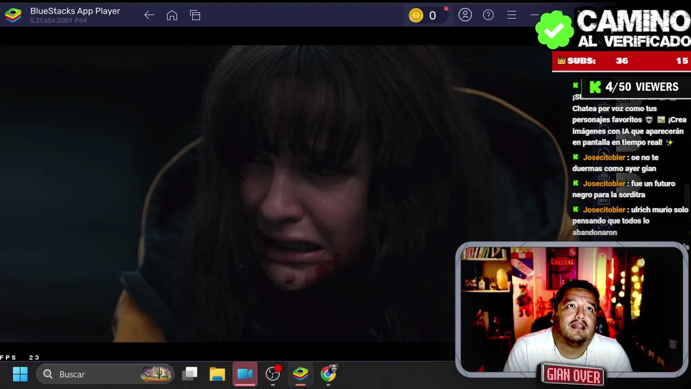Click the crown icon beside SUBS

pos(561,61)
